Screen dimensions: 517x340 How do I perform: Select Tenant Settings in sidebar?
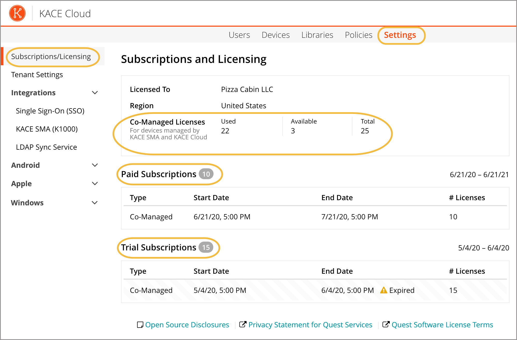tap(37, 75)
